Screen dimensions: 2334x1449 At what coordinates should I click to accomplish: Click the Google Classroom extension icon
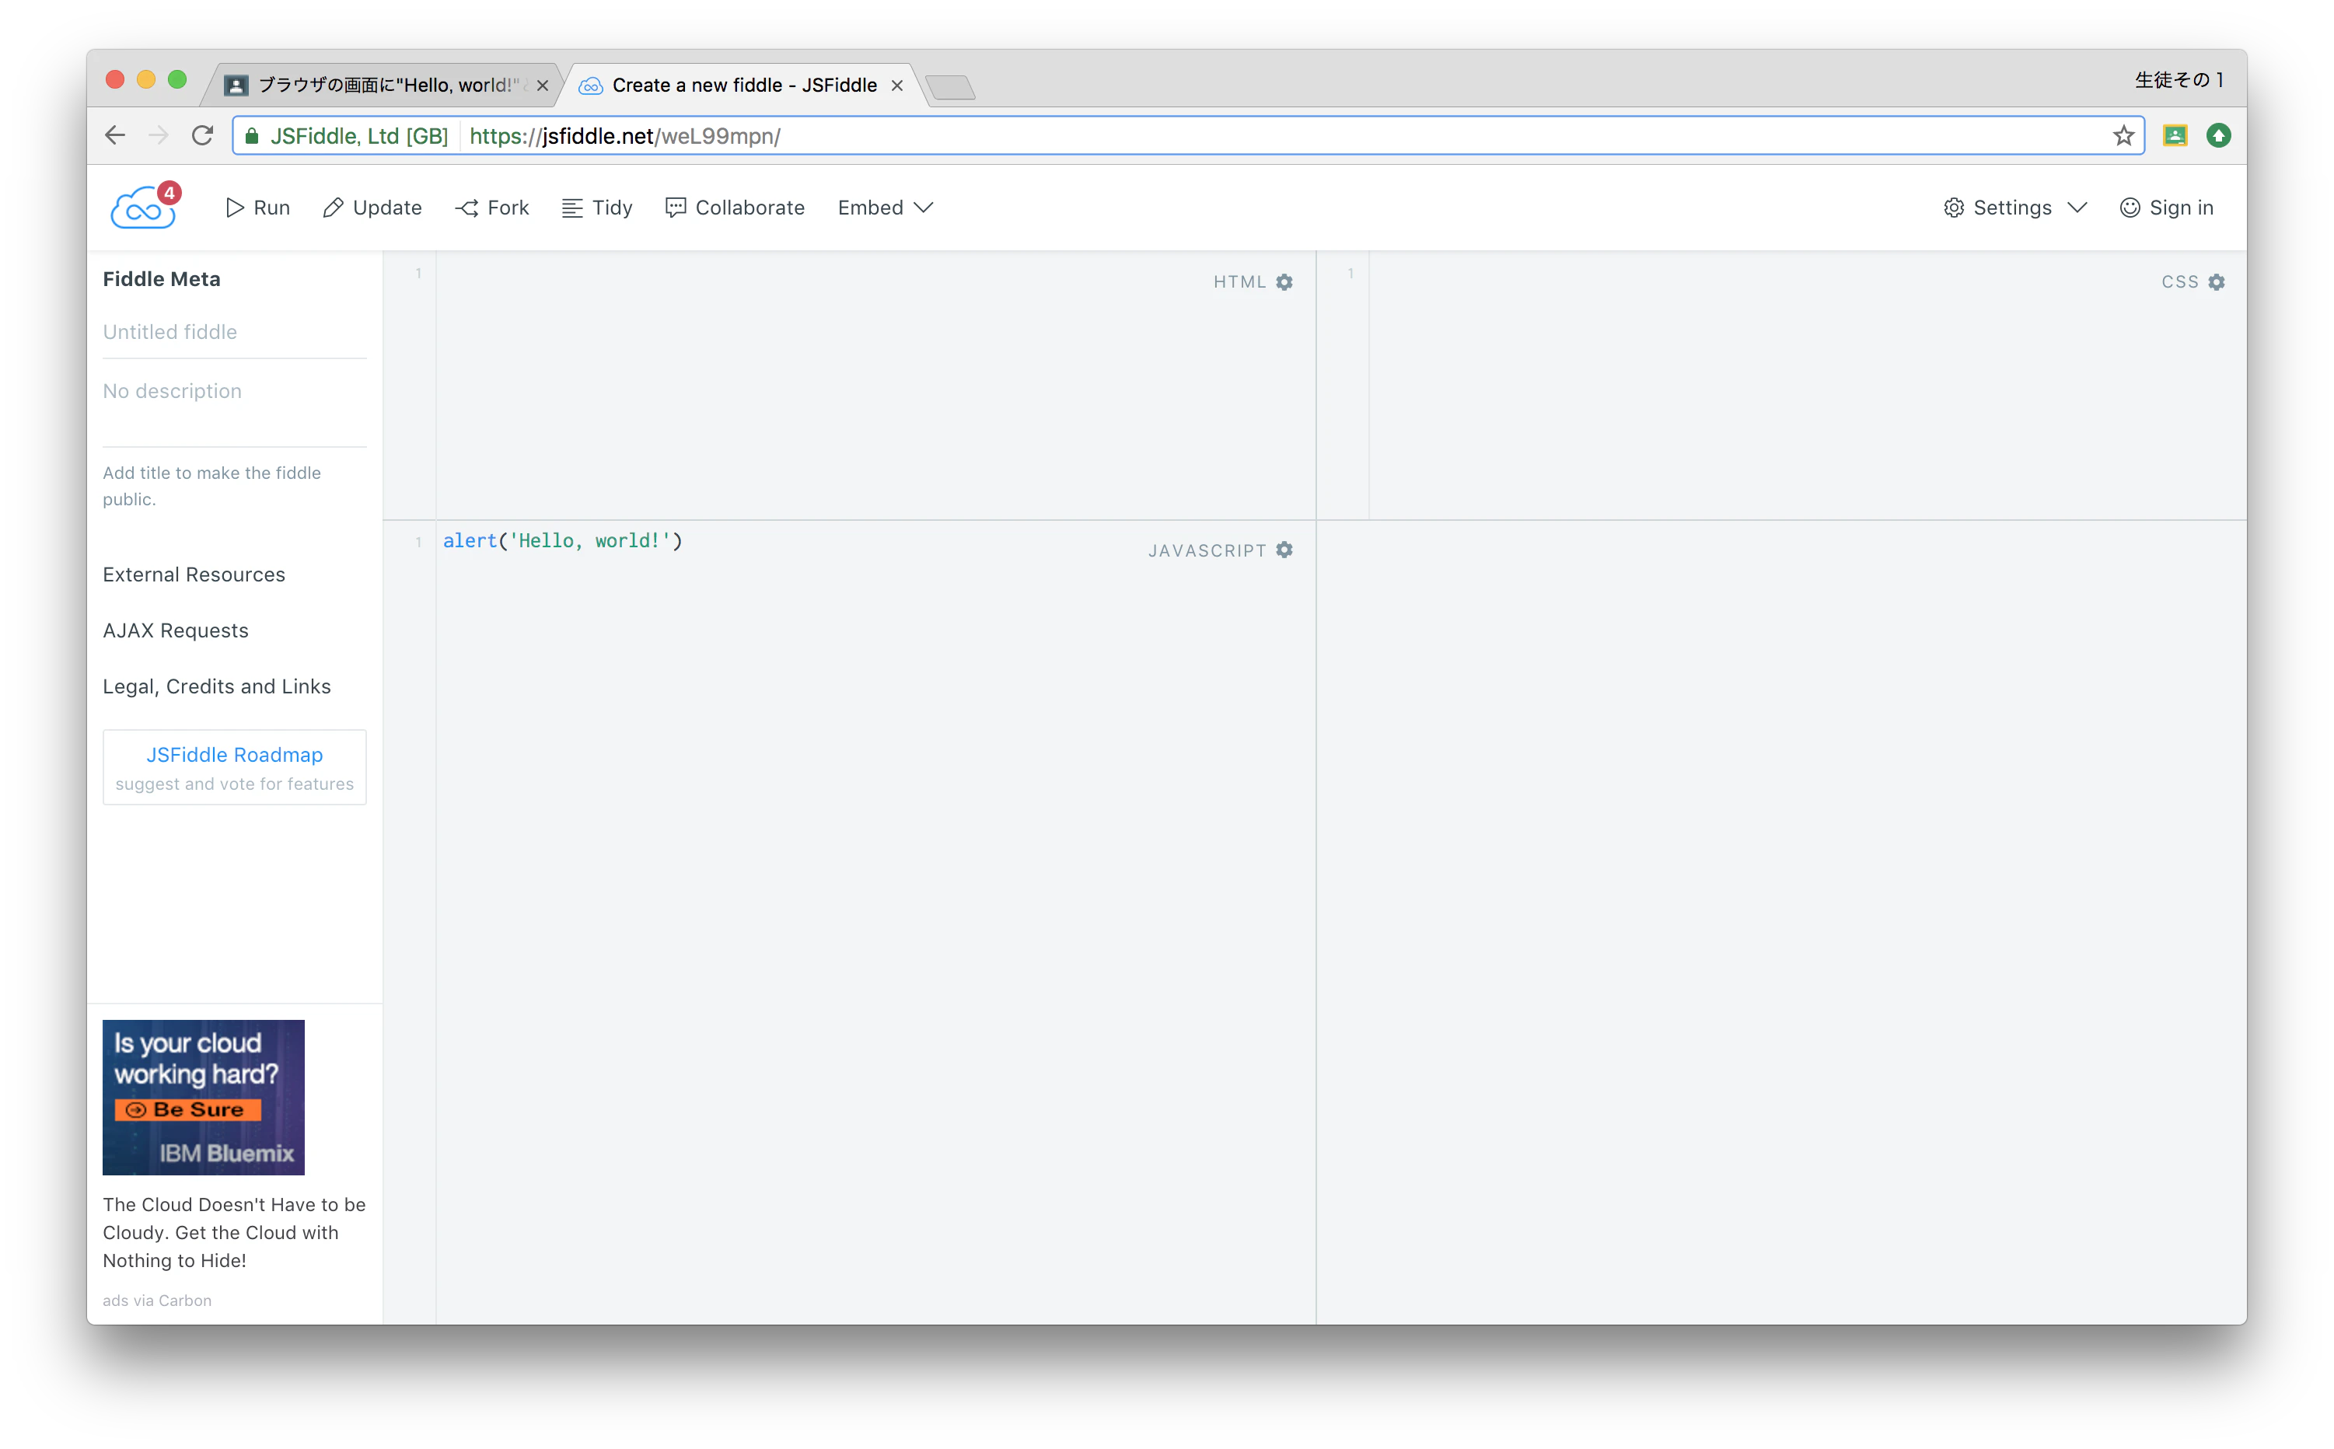pyautogui.click(x=2175, y=136)
